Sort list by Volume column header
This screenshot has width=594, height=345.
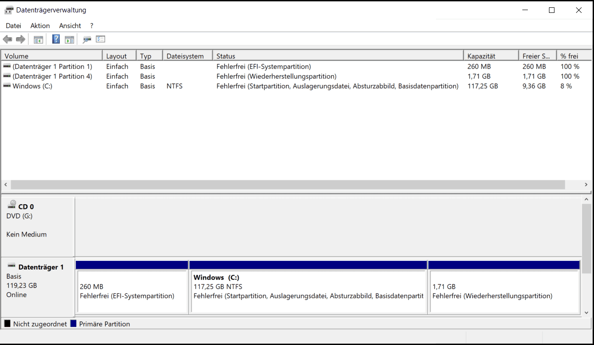click(x=51, y=56)
